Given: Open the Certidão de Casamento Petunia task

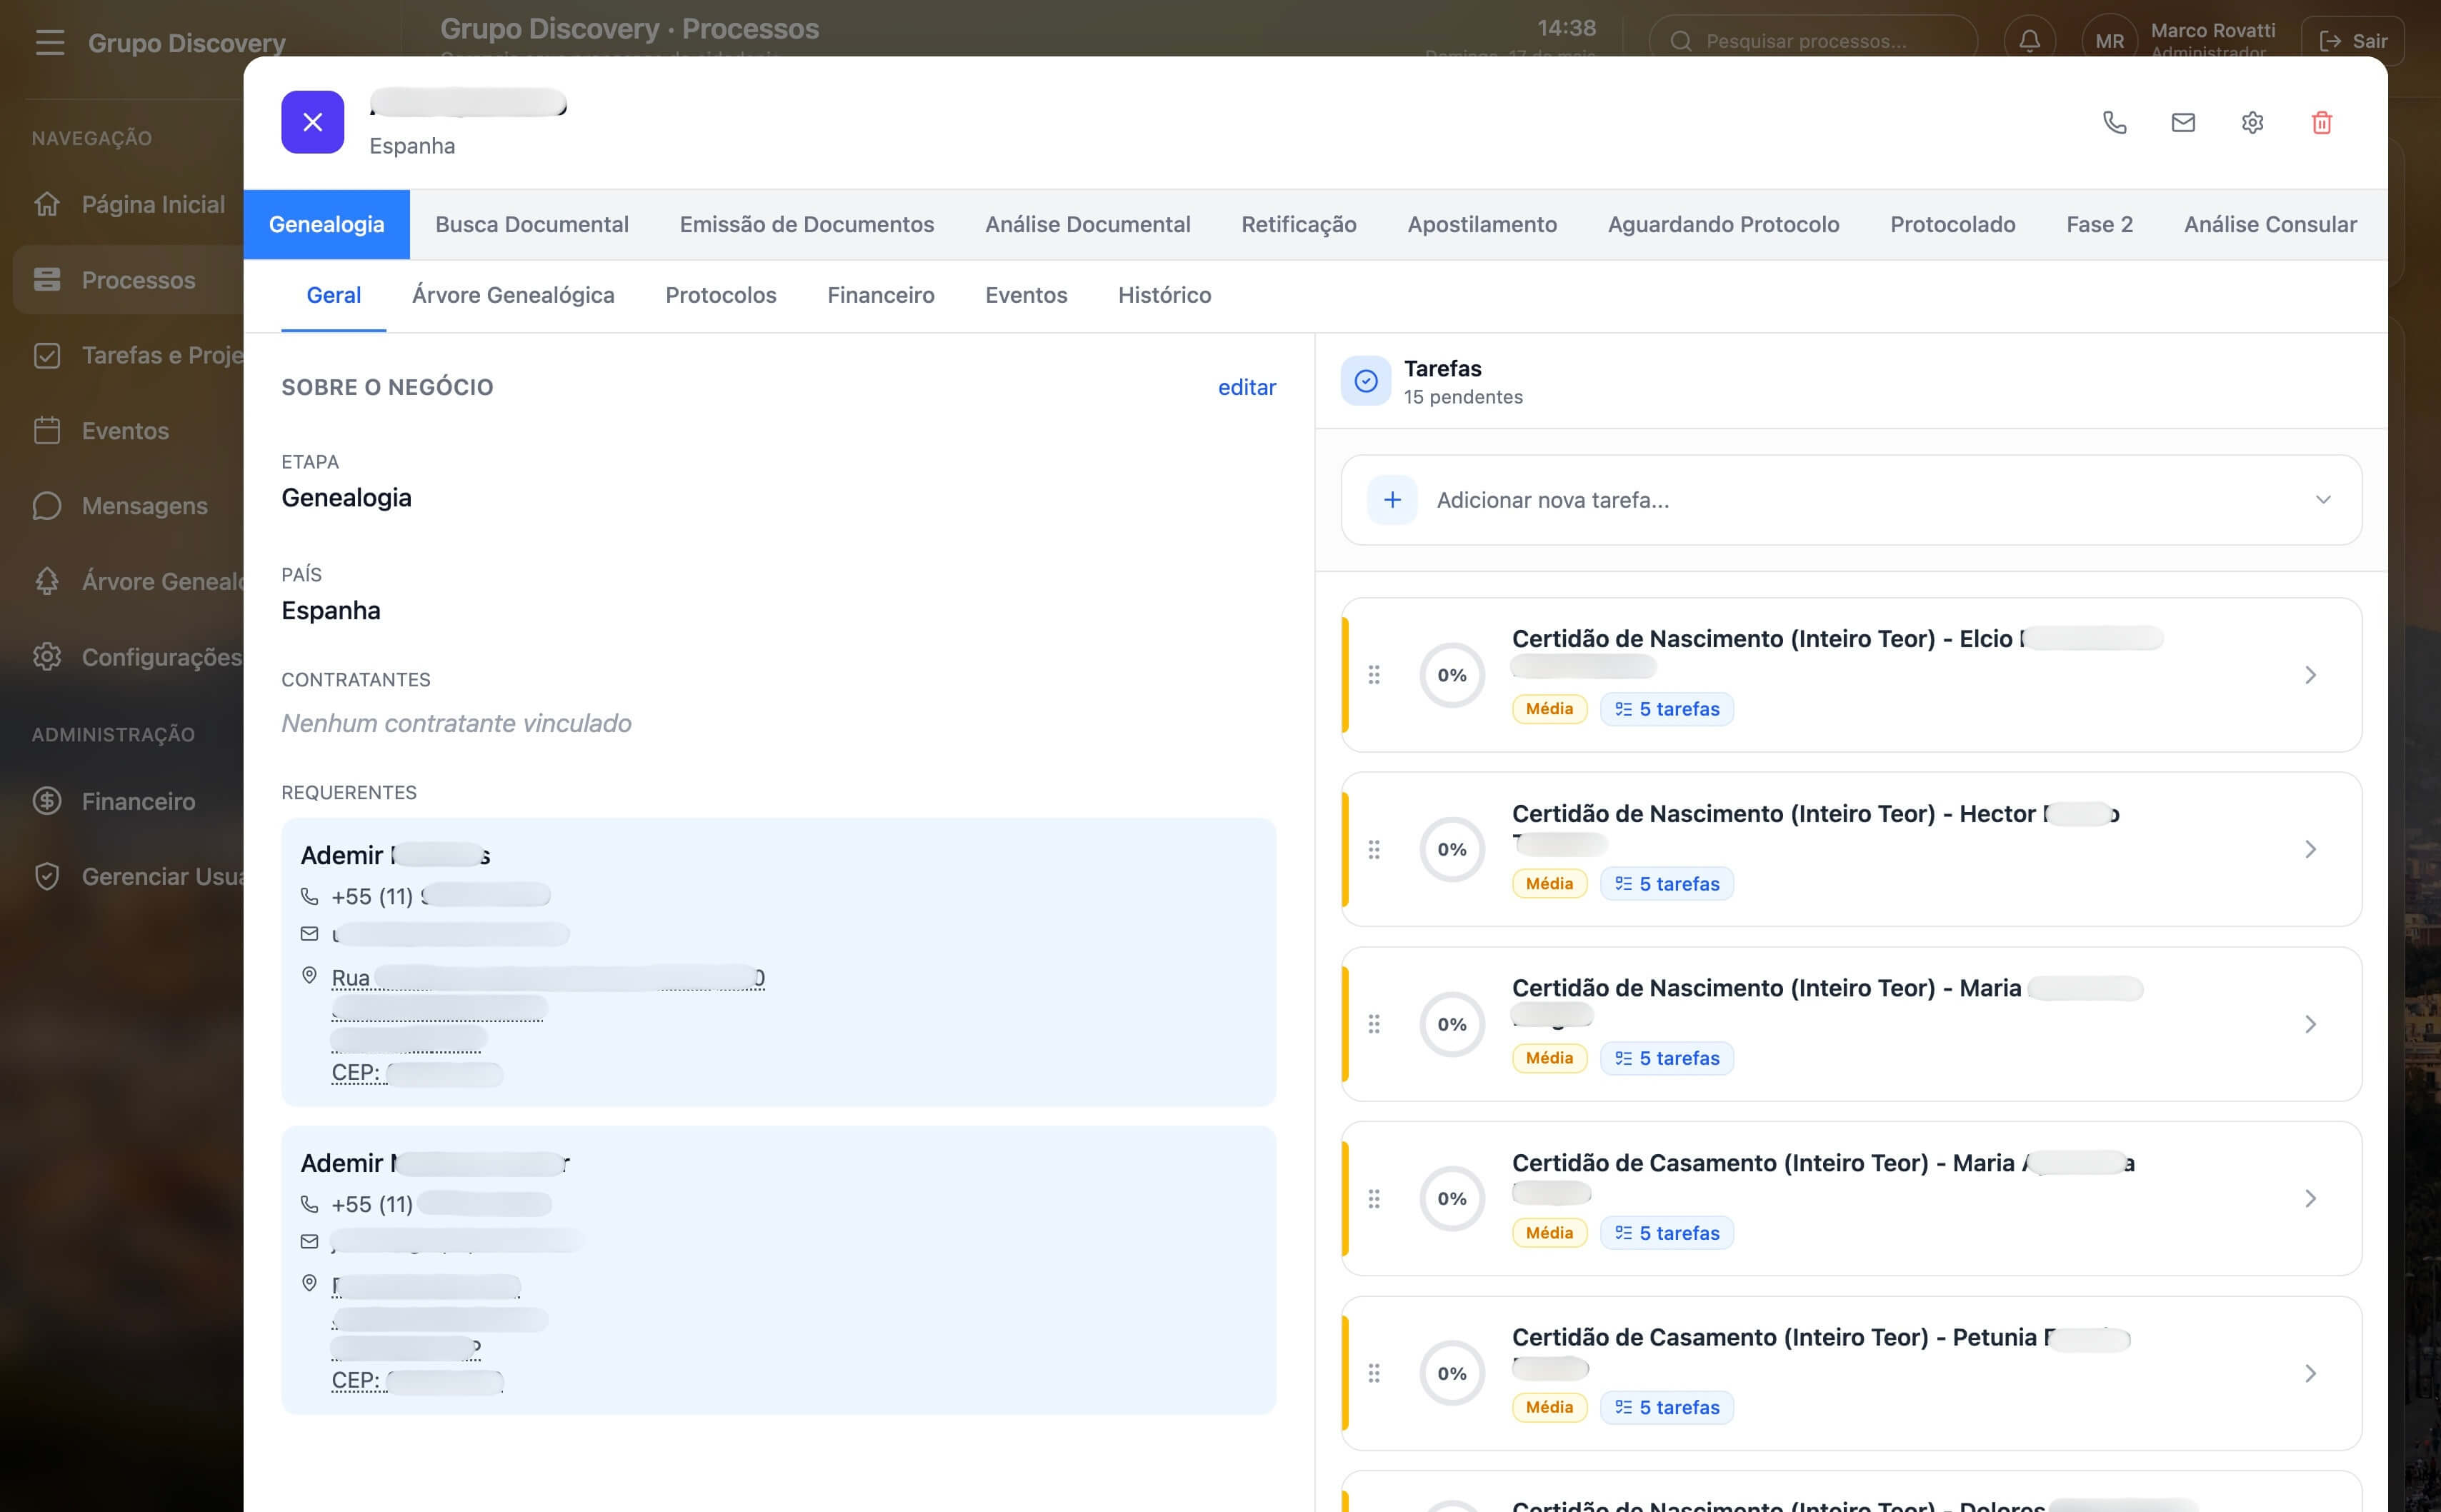Looking at the screenshot, I should click(x=1851, y=1373).
